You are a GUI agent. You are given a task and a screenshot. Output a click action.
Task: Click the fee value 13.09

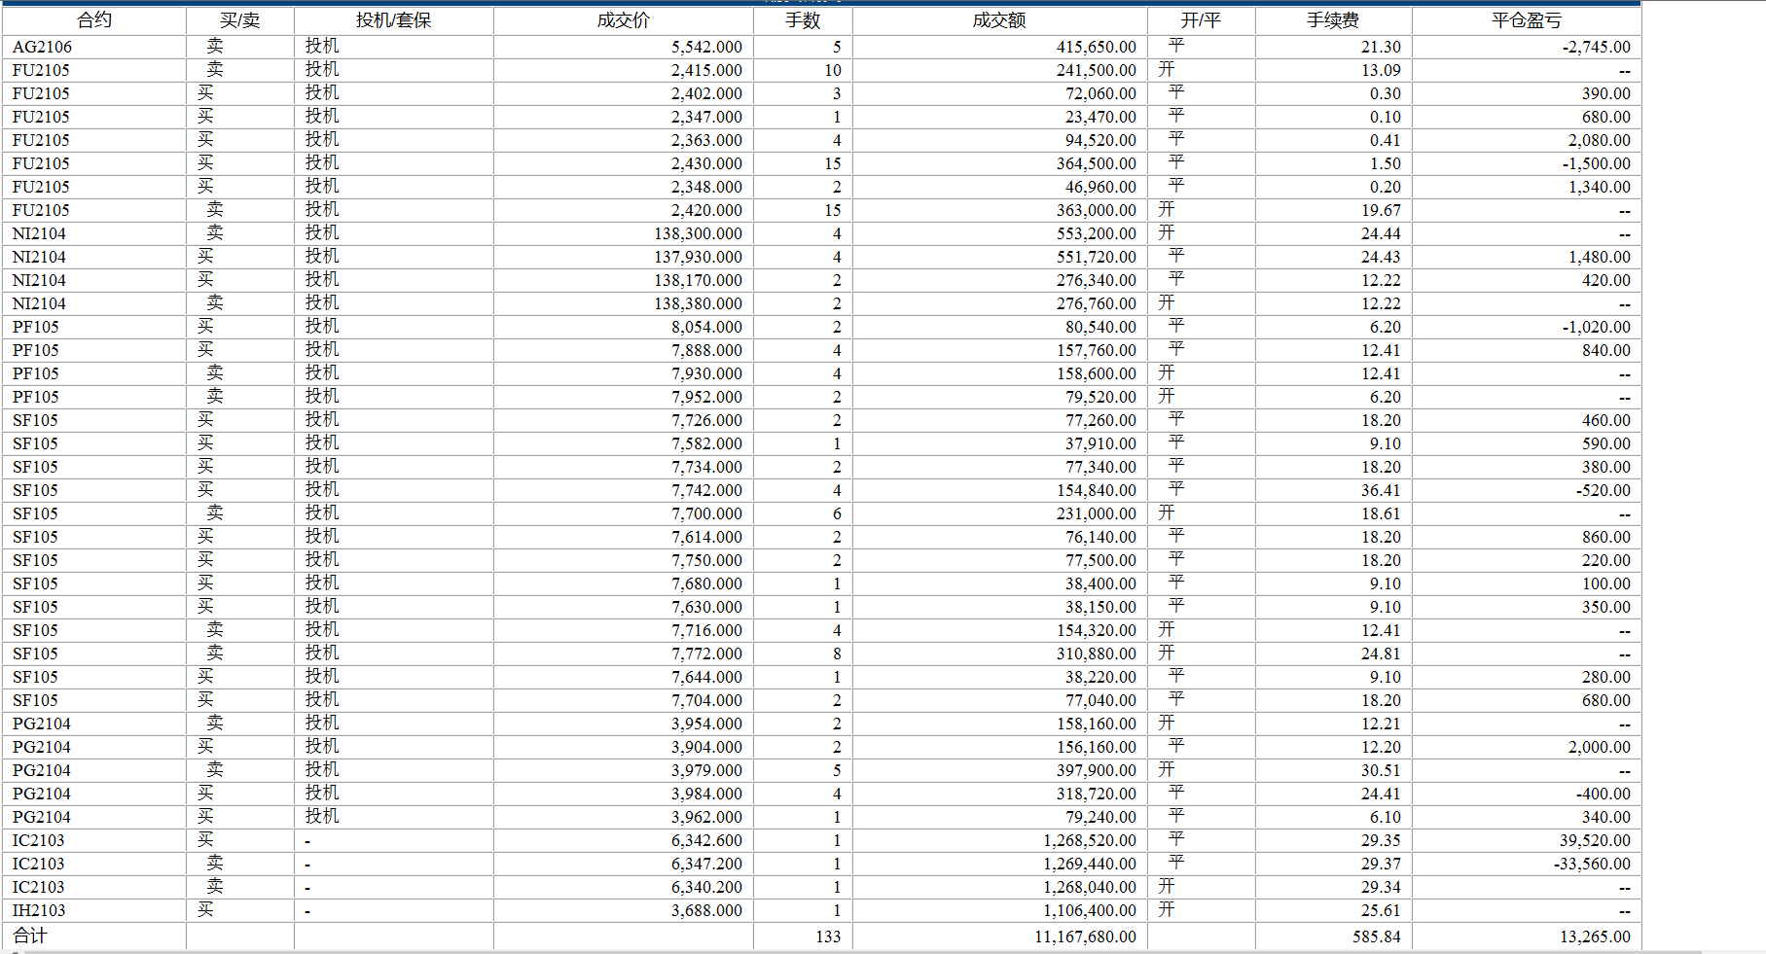(1381, 70)
